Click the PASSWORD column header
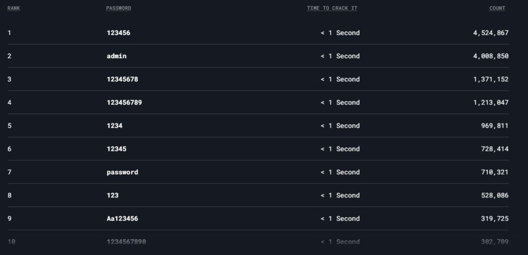This screenshot has height=255, width=528. coord(119,8)
